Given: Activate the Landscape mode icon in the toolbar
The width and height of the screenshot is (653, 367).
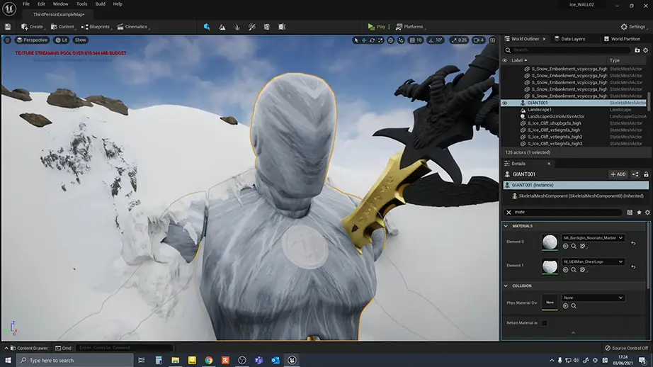Looking at the screenshot, I should [x=222, y=27].
